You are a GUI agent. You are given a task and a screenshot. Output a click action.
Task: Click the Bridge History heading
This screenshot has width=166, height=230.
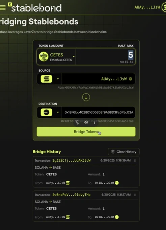point(47,152)
